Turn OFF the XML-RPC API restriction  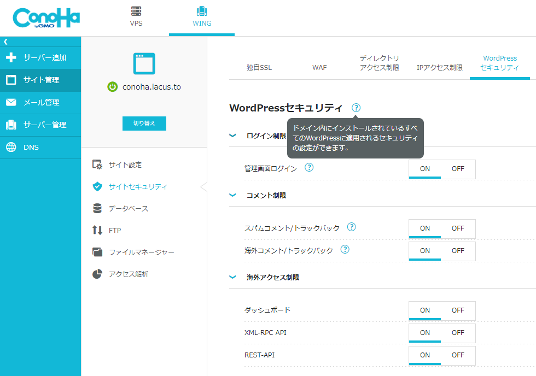[x=458, y=333]
